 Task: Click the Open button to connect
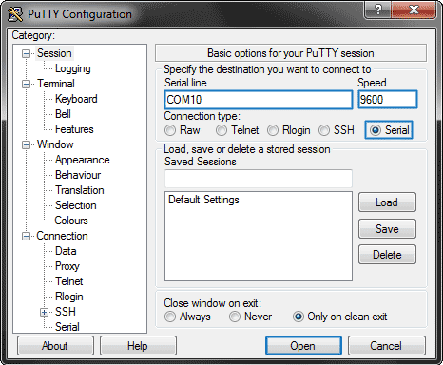click(x=303, y=346)
